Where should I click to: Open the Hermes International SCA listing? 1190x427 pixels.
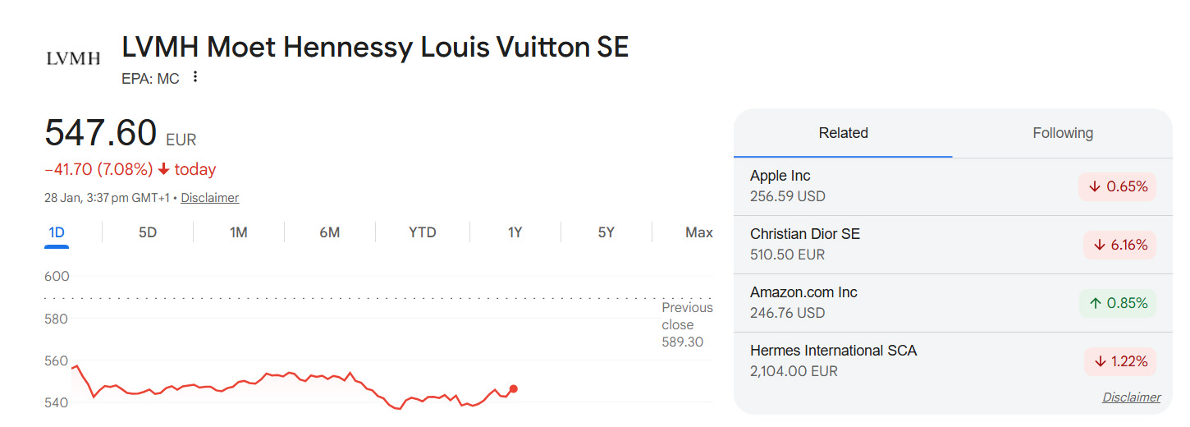pos(833,351)
